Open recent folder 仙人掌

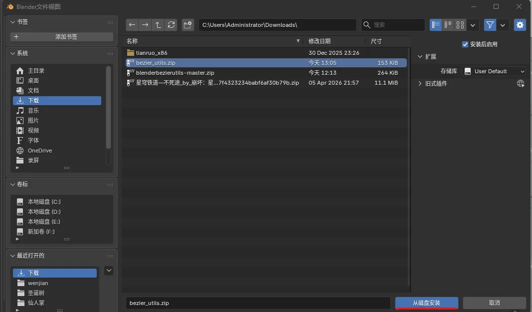pos(55,303)
